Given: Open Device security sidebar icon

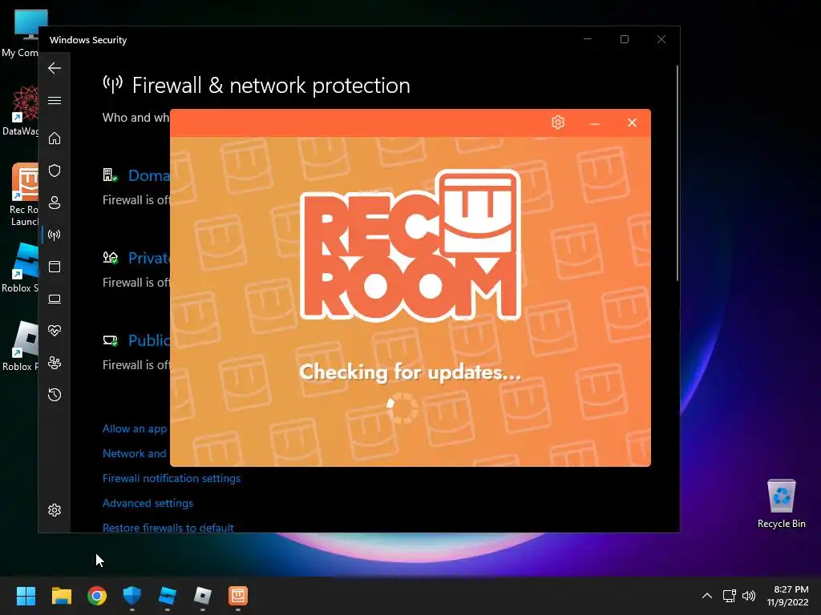Looking at the screenshot, I should click(x=55, y=299).
